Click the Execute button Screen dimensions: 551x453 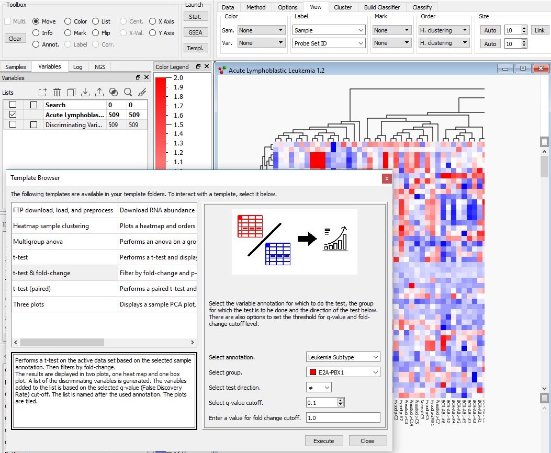coord(324,441)
